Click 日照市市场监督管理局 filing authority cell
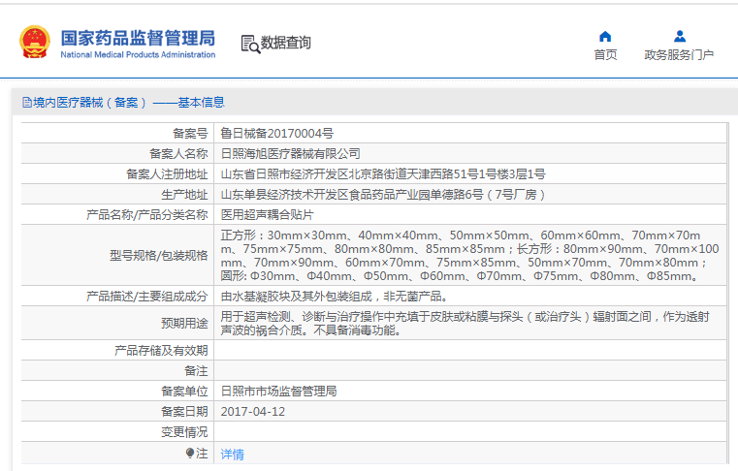738x471 pixels. click(x=278, y=392)
